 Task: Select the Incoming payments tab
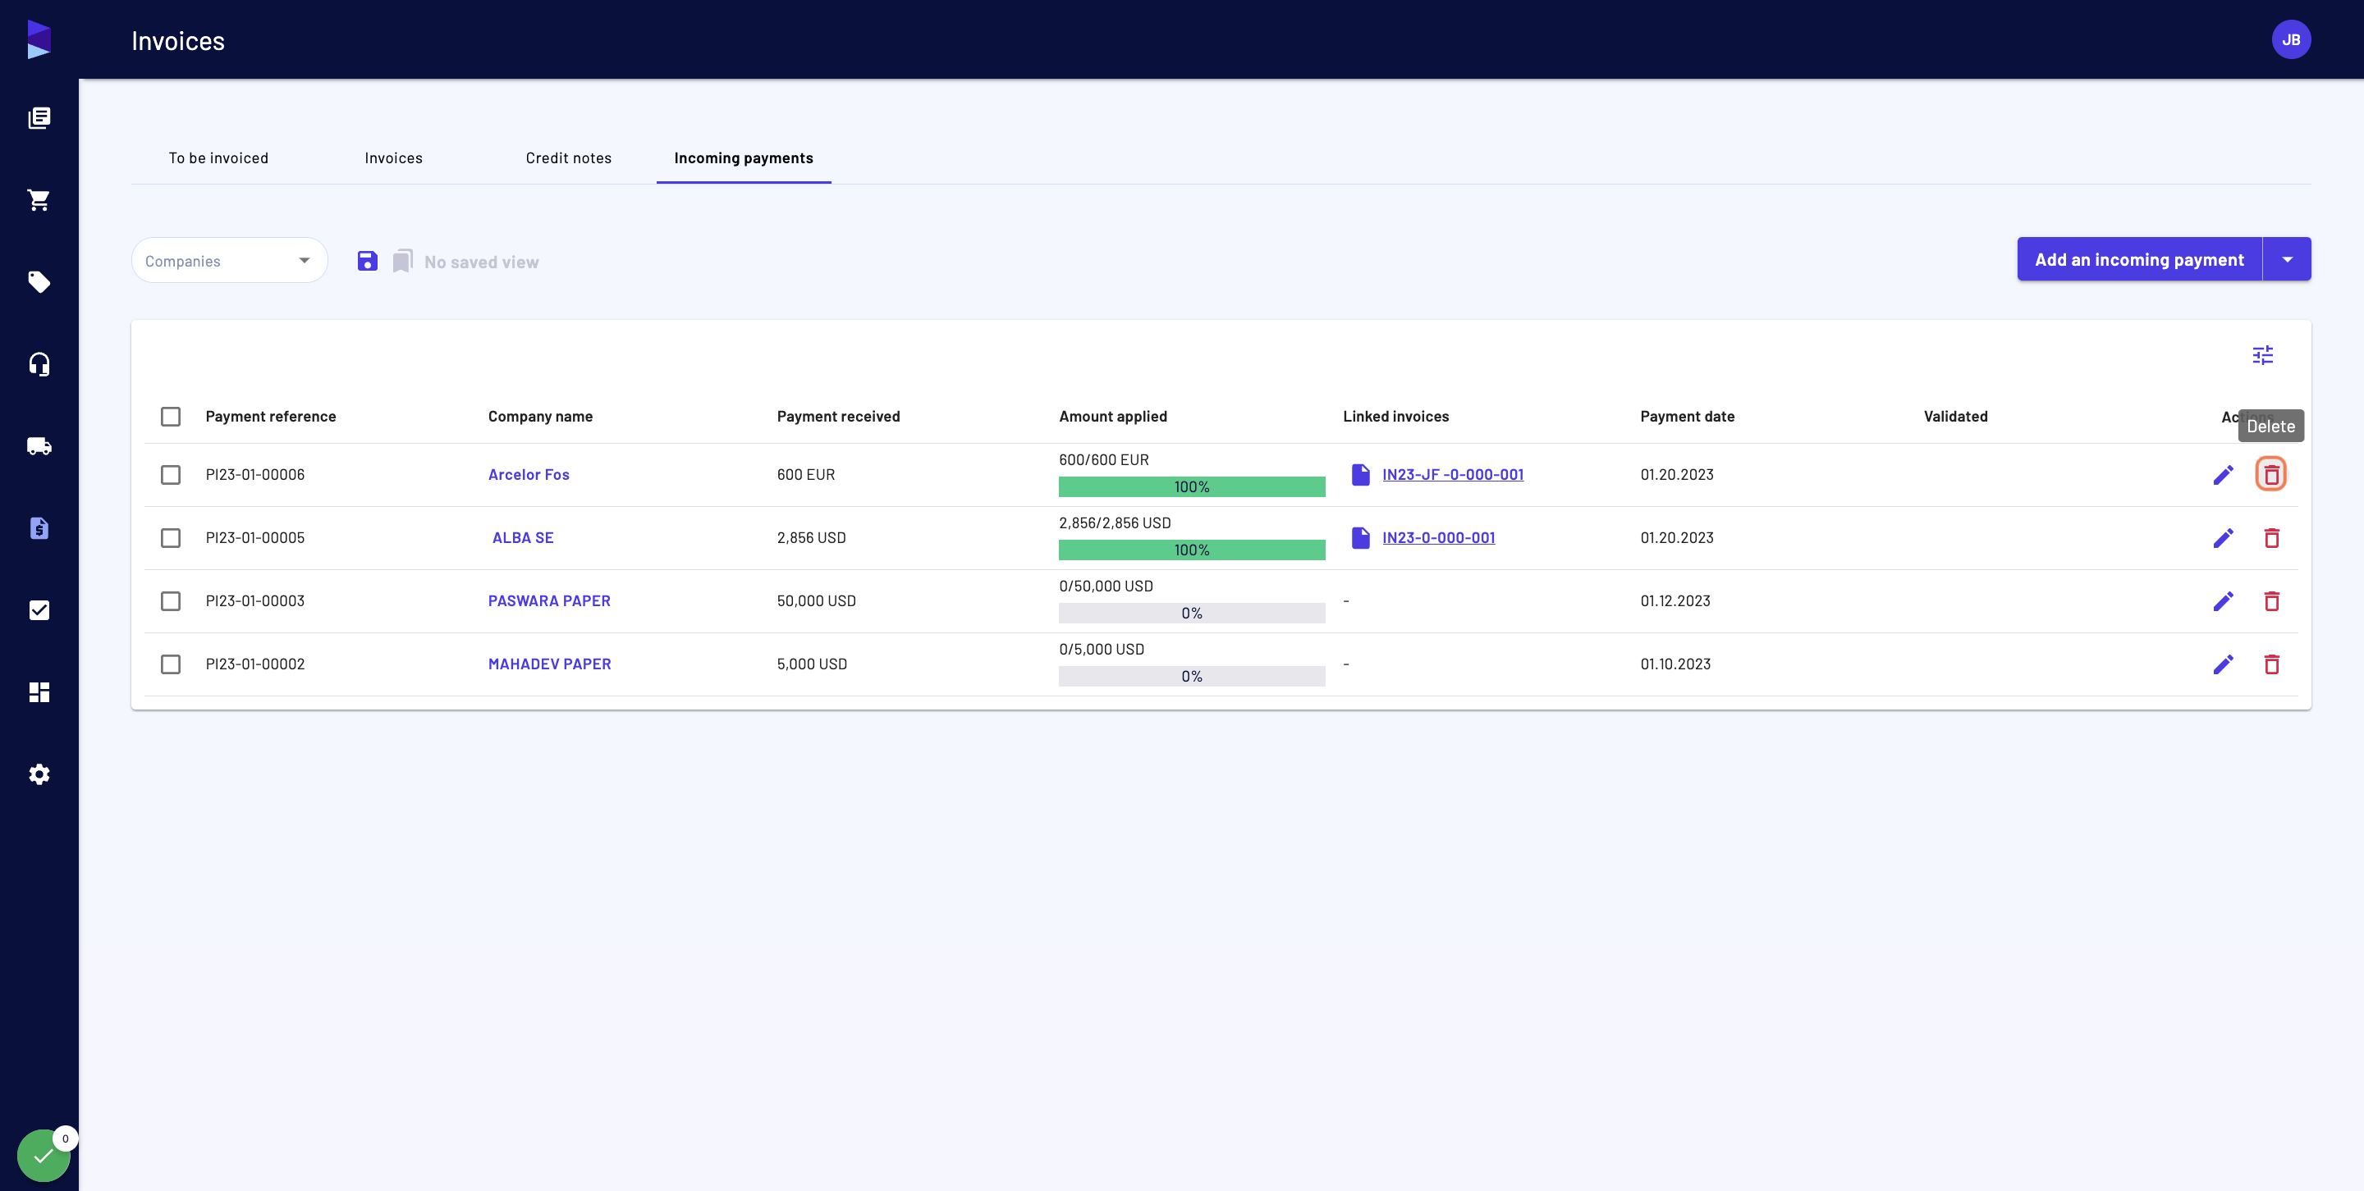[x=744, y=157]
